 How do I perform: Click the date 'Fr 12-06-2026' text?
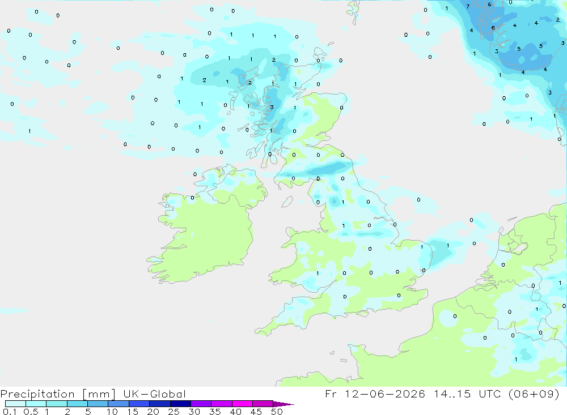point(375,393)
